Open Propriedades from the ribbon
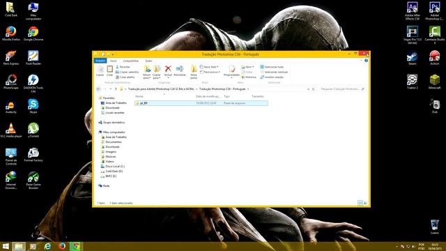This screenshot has height=251, width=446. [231, 71]
